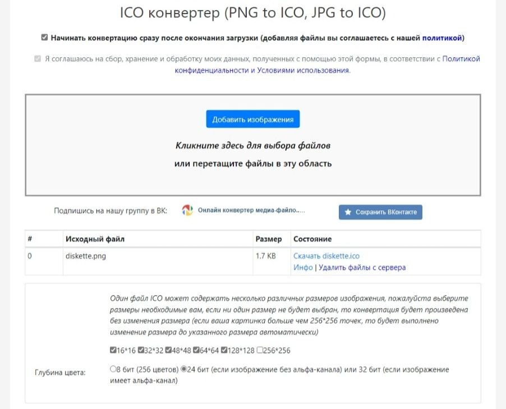Enable the 256*256 size checkbox
This screenshot has height=409, width=506.
coord(260,350)
